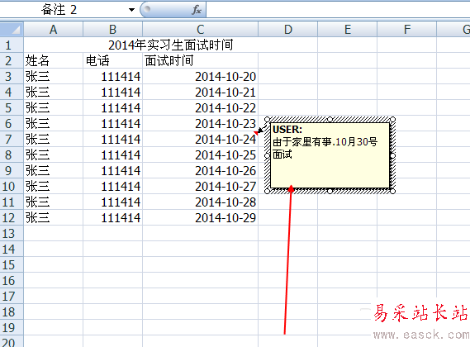Click the title cell 2014年实习生面试时间

coord(170,45)
